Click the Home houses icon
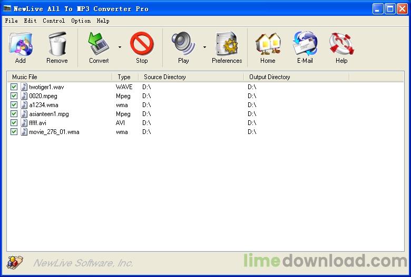The image size is (411, 277). [268, 44]
